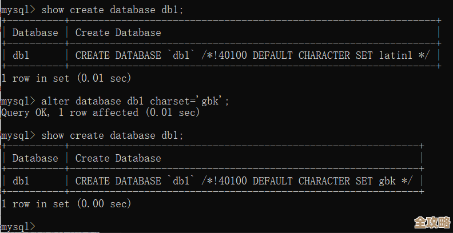Screen dimensions: 453x233
Task: Click the first "show create database db1;" command
Action: coord(113,10)
